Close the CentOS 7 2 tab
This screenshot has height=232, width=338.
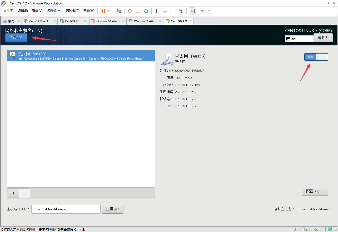click(x=191, y=21)
